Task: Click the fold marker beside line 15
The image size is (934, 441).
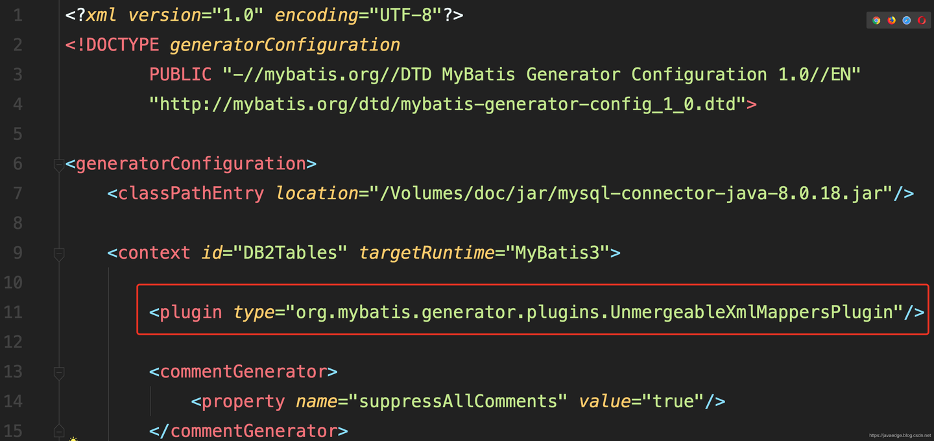Action: tap(59, 430)
